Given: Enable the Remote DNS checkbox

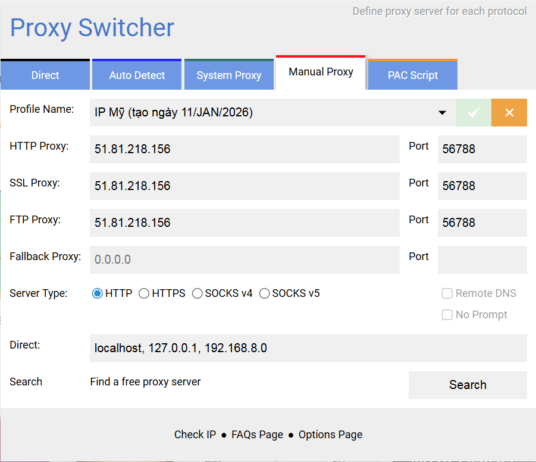Looking at the screenshot, I should pos(447,293).
